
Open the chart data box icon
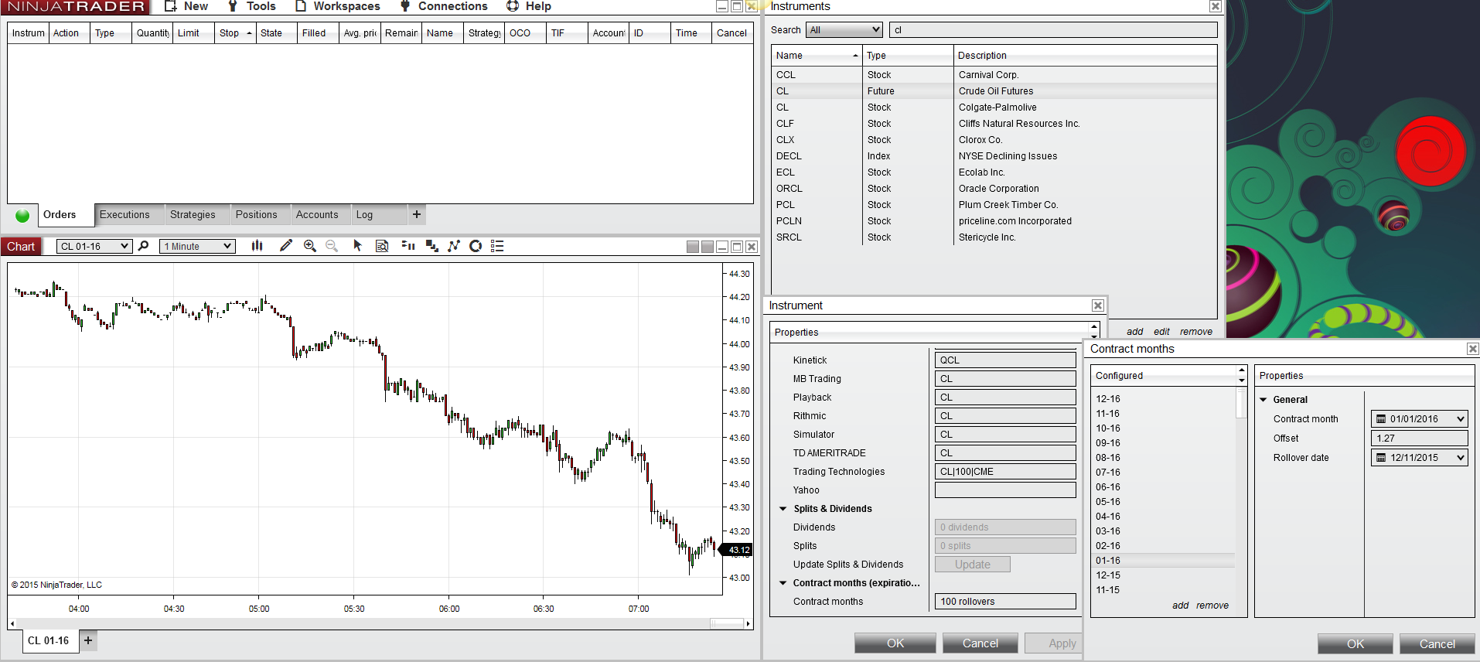(382, 246)
